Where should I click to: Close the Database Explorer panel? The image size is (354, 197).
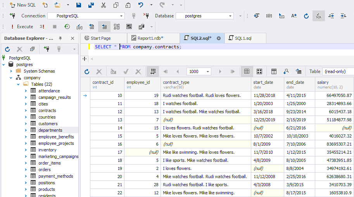(73, 38)
